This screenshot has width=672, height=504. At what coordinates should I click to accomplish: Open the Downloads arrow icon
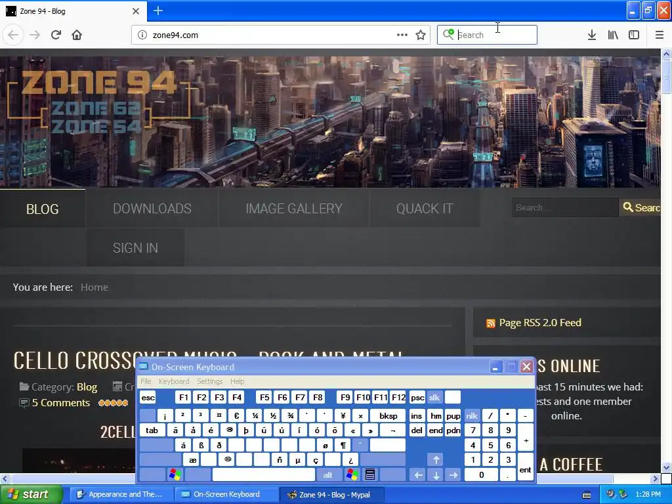point(592,35)
